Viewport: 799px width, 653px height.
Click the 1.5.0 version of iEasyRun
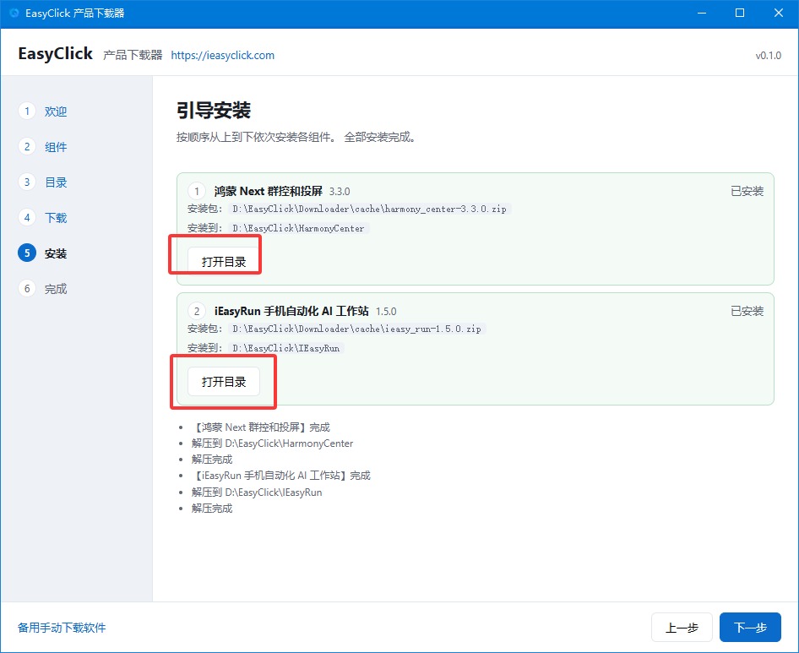tap(386, 312)
